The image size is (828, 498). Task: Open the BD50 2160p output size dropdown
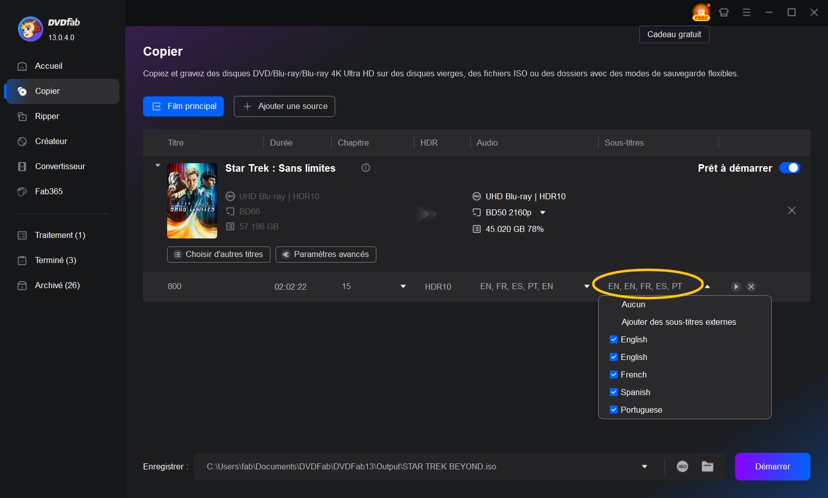pos(542,212)
